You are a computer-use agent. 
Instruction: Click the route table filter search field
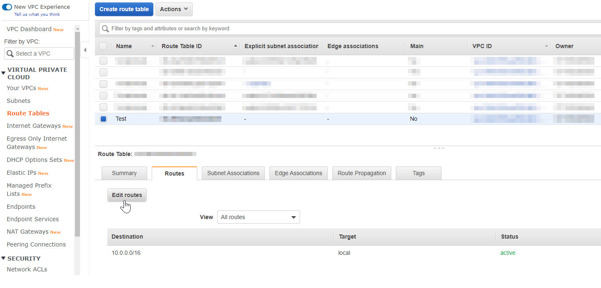pyautogui.click(x=350, y=29)
